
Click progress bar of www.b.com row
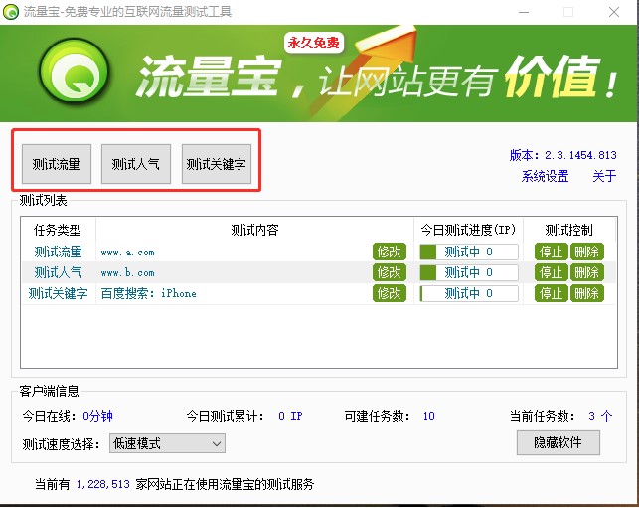click(x=469, y=272)
